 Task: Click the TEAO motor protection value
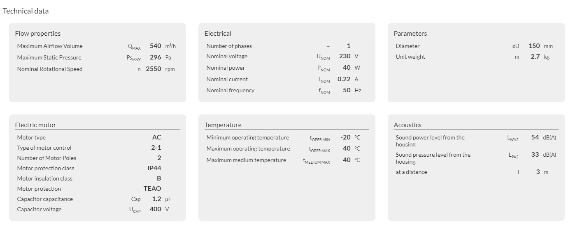(152, 189)
